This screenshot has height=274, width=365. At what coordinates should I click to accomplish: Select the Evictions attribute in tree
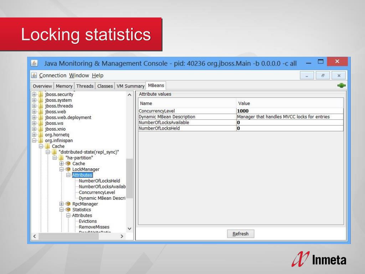[x=88, y=221]
